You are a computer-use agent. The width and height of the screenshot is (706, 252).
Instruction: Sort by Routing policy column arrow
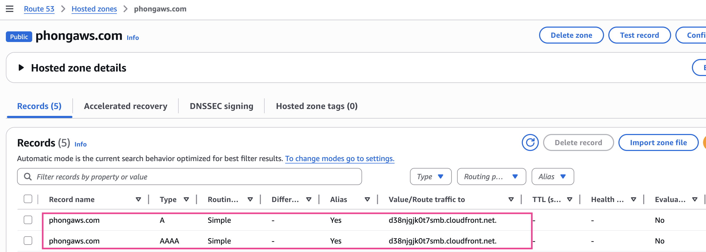[250, 199]
